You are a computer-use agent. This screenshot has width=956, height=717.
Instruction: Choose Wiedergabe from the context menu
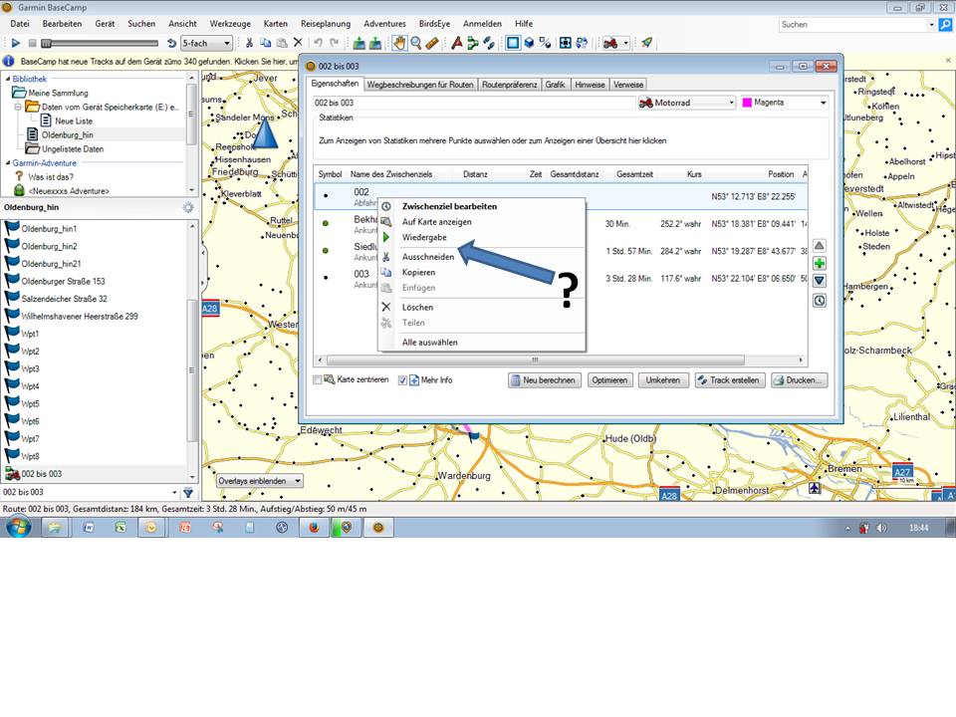(424, 237)
